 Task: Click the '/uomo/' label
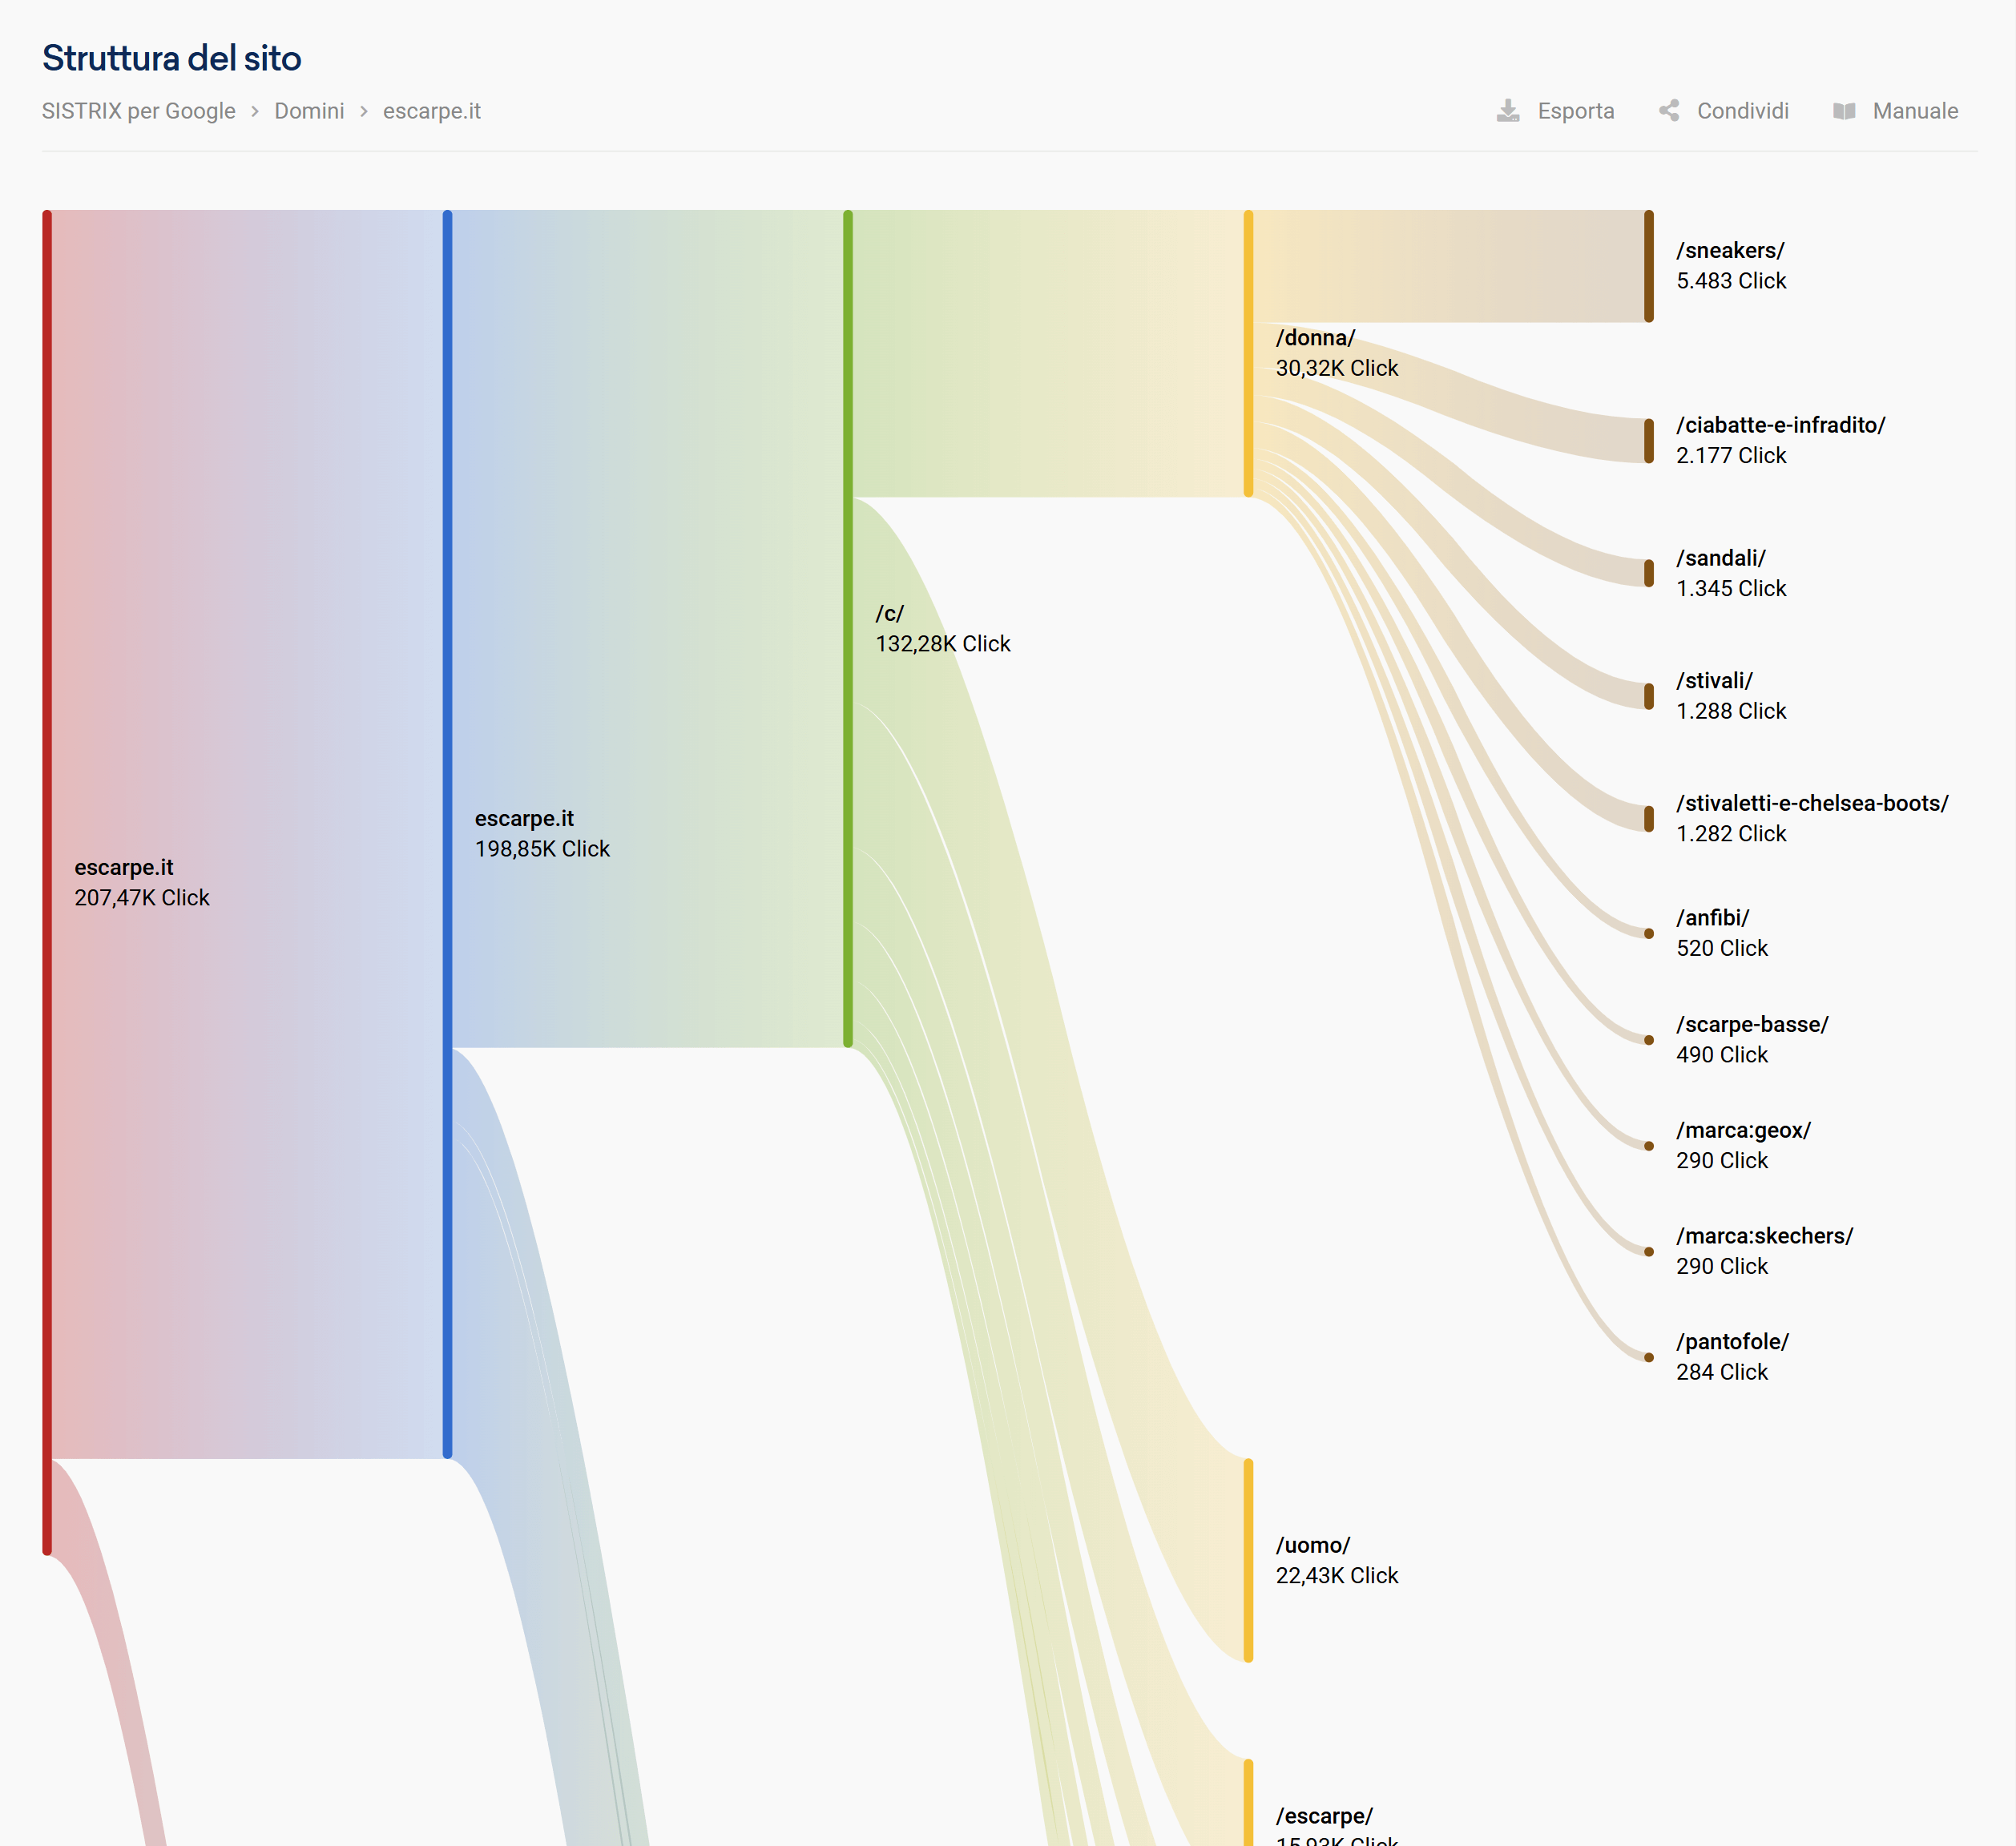[x=1313, y=1546]
